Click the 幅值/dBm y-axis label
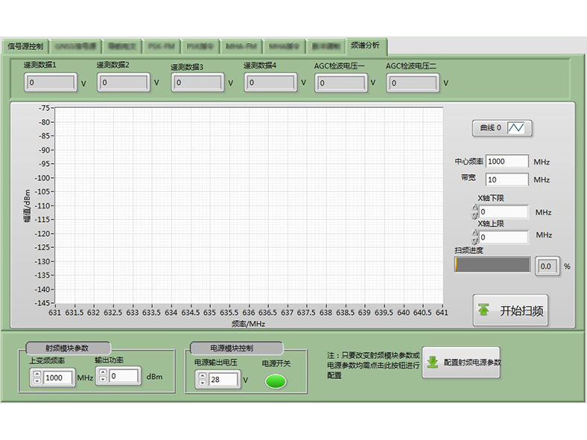Image resolution: width=587 pixels, height=440 pixels. point(27,205)
